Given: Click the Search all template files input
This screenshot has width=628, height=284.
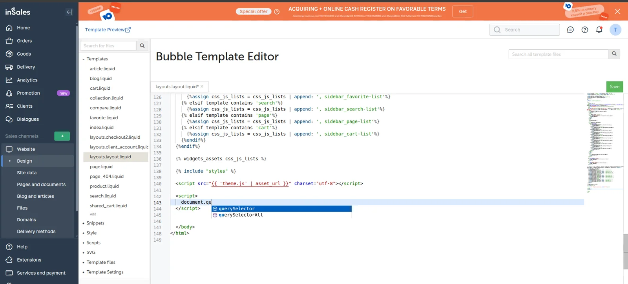Looking at the screenshot, I should coord(559,54).
